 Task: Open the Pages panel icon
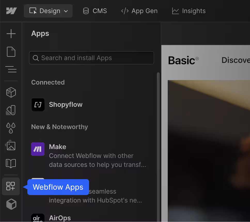tap(11, 52)
